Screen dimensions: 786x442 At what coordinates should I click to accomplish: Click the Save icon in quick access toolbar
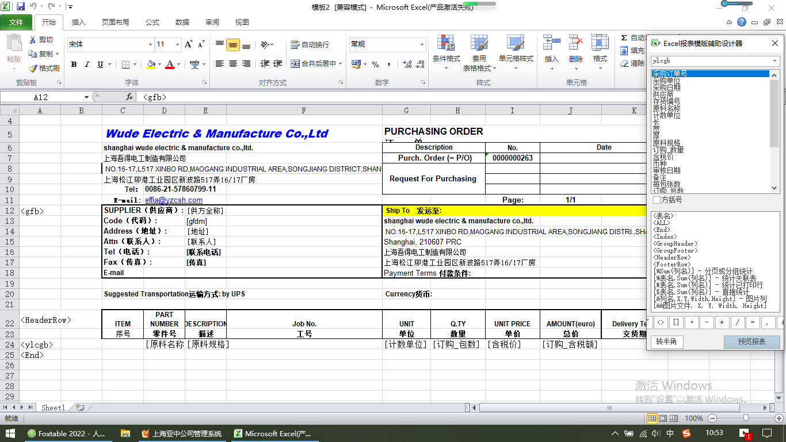point(21,7)
